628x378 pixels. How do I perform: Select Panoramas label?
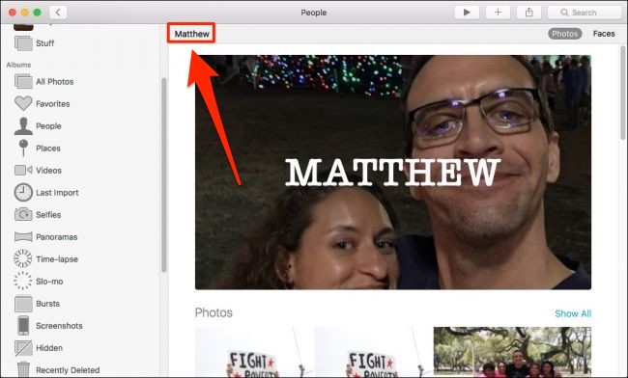[56, 237]
